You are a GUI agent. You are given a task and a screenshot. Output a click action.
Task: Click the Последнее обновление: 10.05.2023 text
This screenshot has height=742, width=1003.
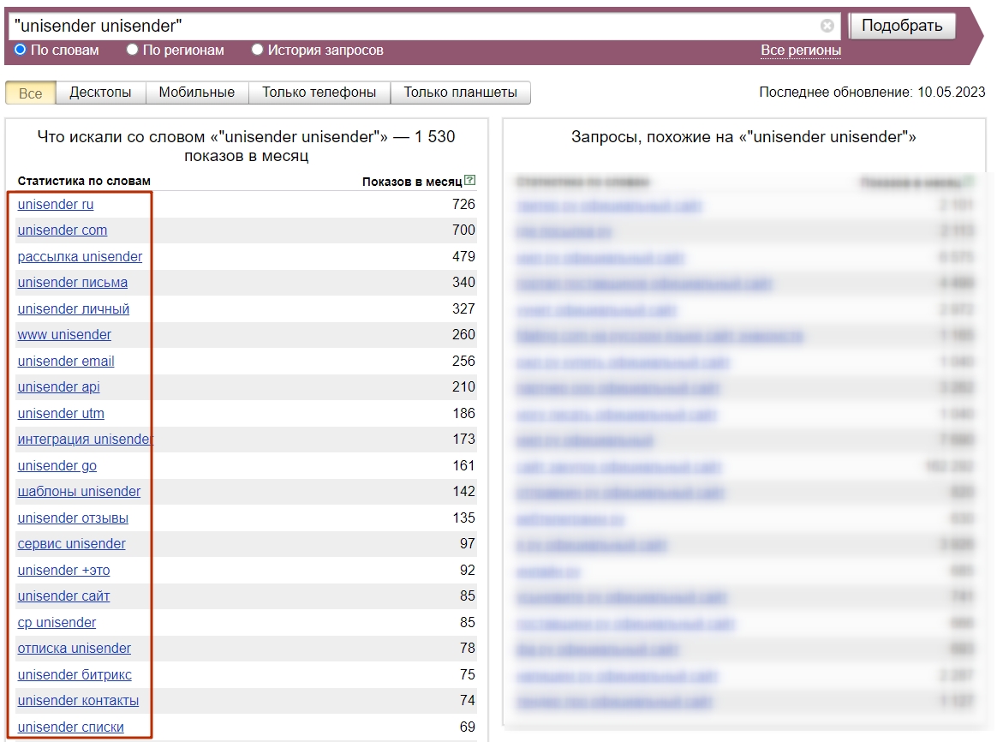pyautogui.click(x=872, y=93)
